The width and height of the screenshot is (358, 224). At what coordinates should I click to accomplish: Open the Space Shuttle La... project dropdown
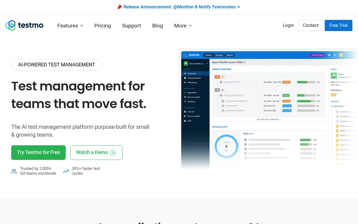coord(196,64)
